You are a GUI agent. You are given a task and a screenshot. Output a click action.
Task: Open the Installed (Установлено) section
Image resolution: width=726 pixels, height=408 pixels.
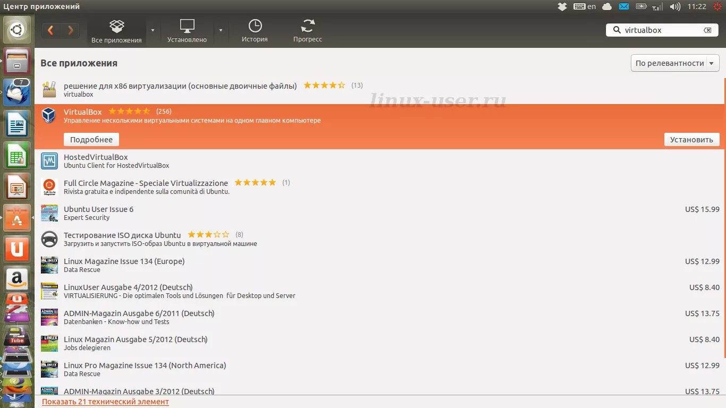(187, 31)
